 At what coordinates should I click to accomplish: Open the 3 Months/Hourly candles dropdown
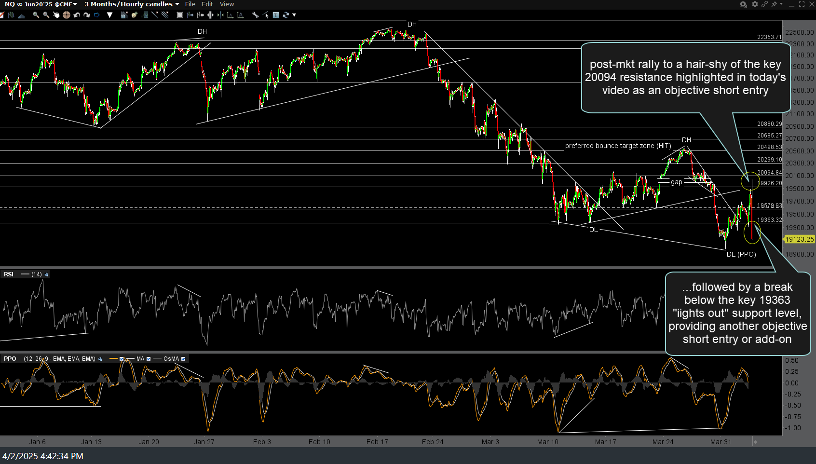click(x=177, y=4)
